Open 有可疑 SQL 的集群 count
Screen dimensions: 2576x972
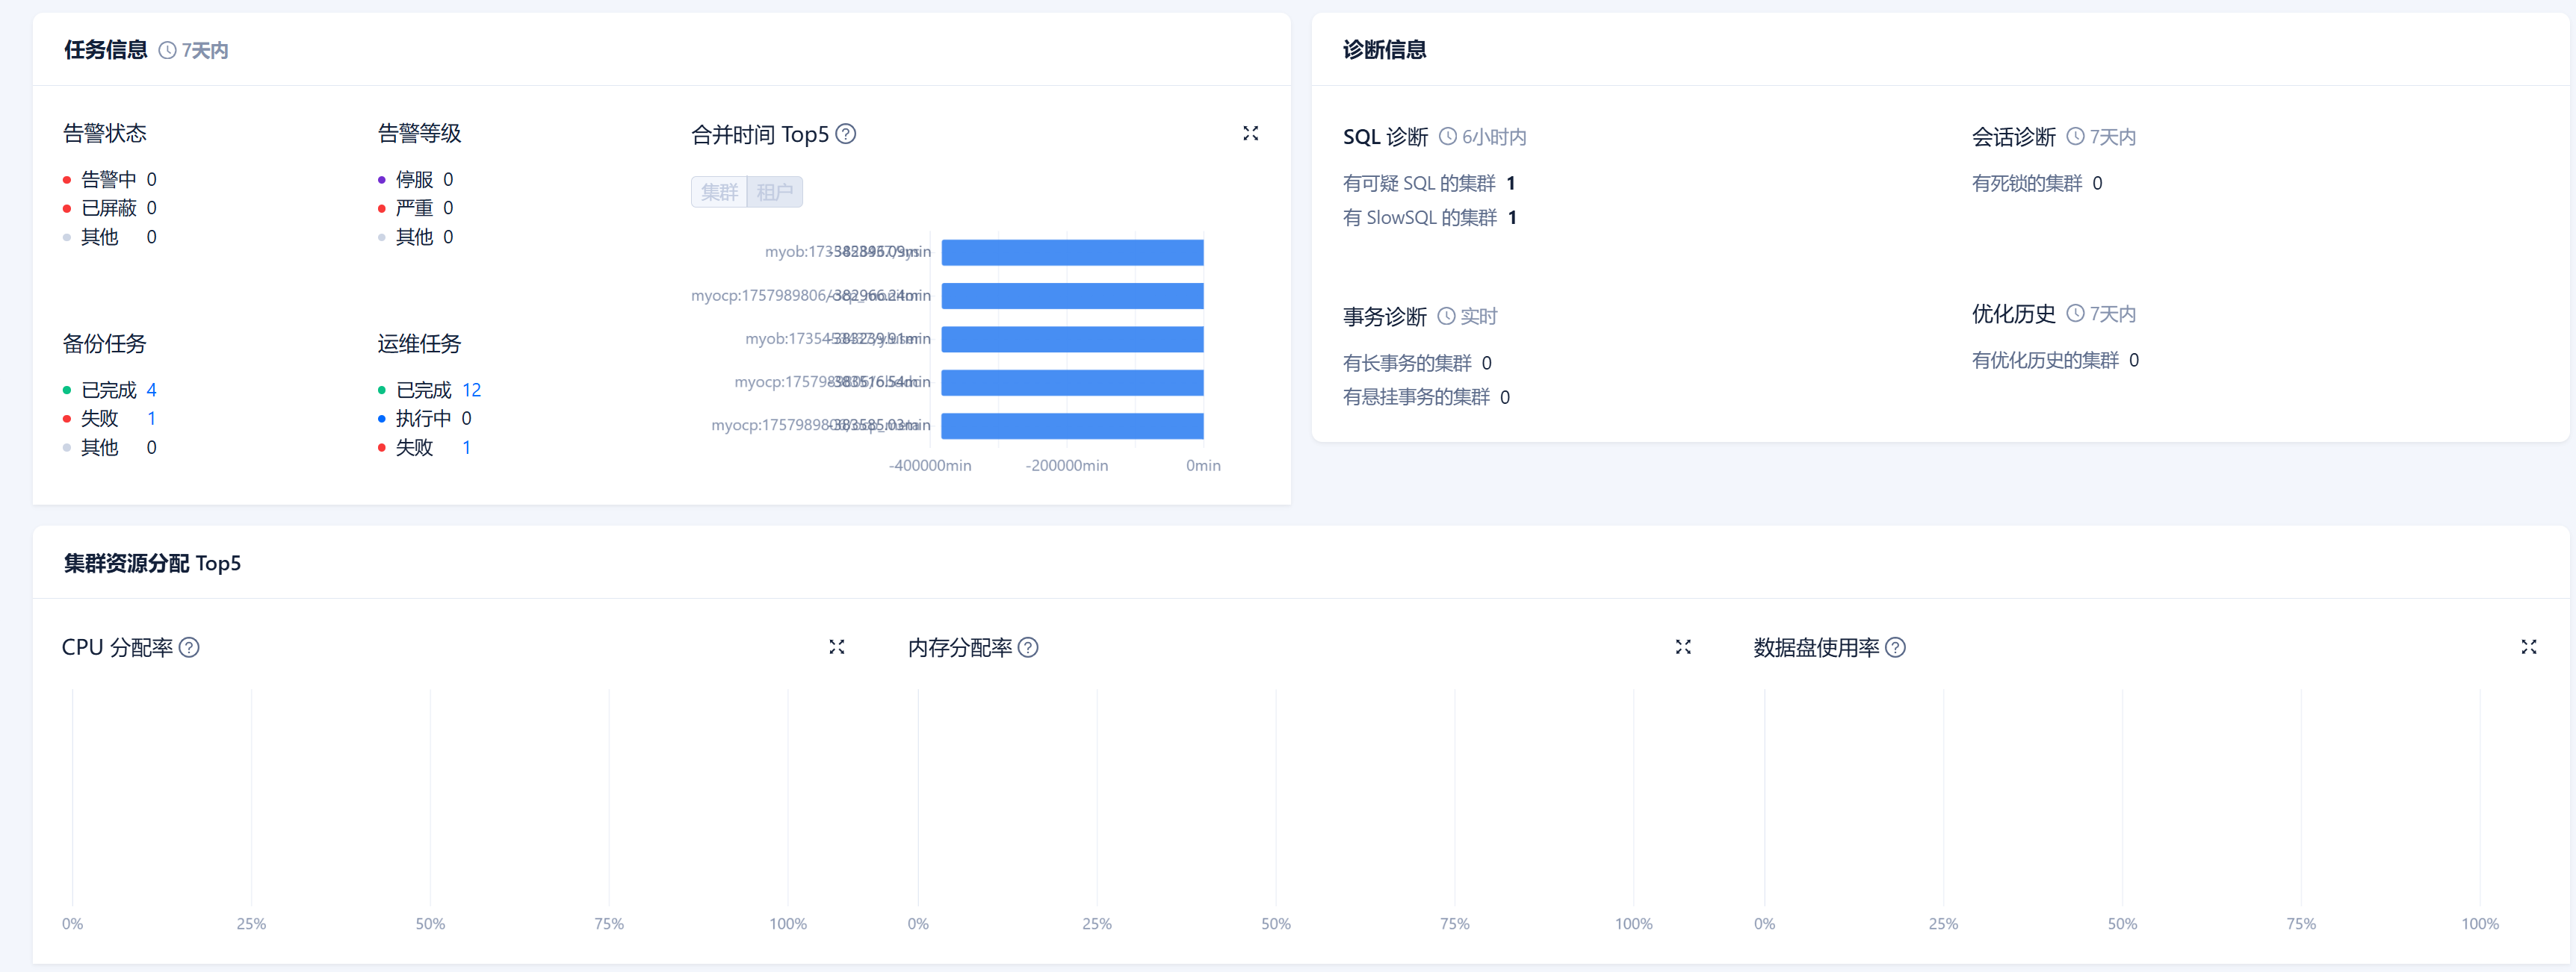click(x=1510, y=183)
